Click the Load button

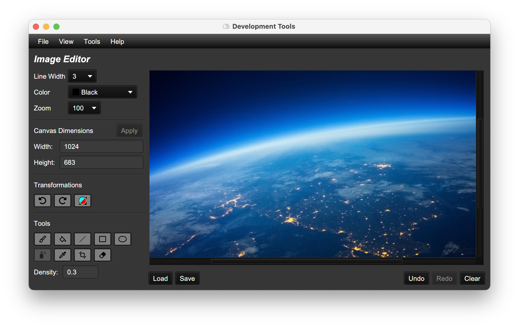(160, 279)
